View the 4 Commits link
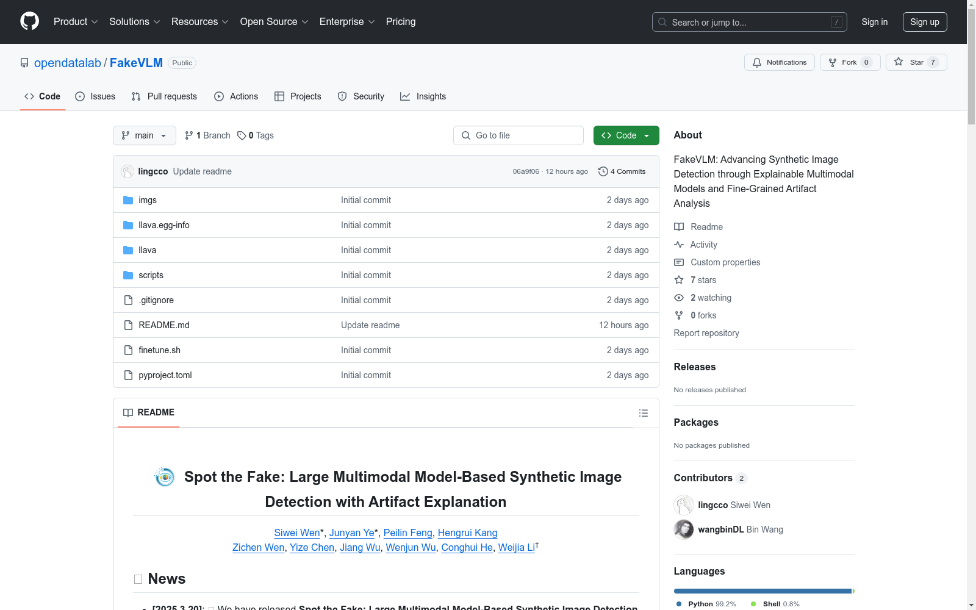 click(622, 171)
